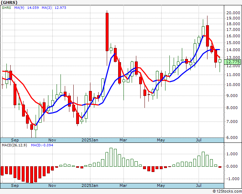This screenshot has width=242, height=194.
Task: Click Mar on the price chart time axis
Action: (123, 140)
